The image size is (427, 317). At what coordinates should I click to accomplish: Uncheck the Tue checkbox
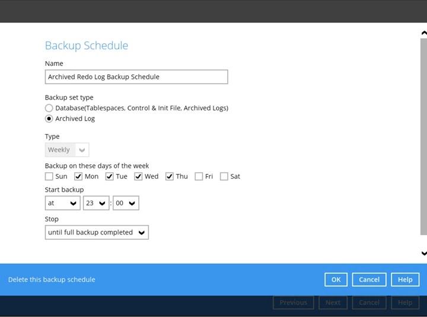click(109, 176)
